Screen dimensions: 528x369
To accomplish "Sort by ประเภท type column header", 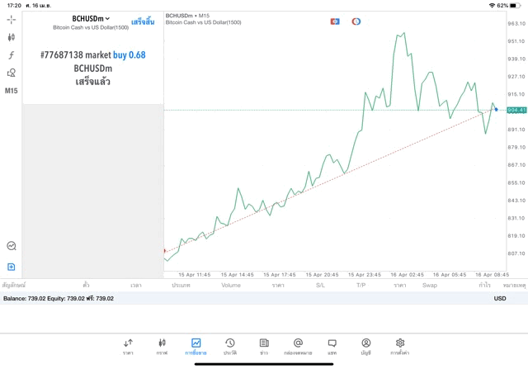I will (181, 285).
